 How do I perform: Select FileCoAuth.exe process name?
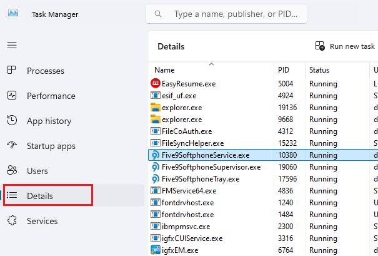(x=187, y=131)
